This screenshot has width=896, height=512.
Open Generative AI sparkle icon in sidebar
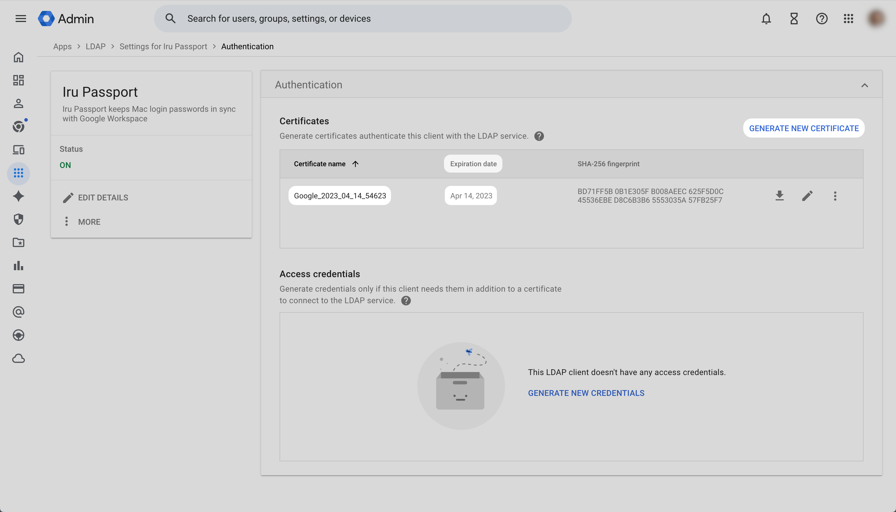click(18, 196)
